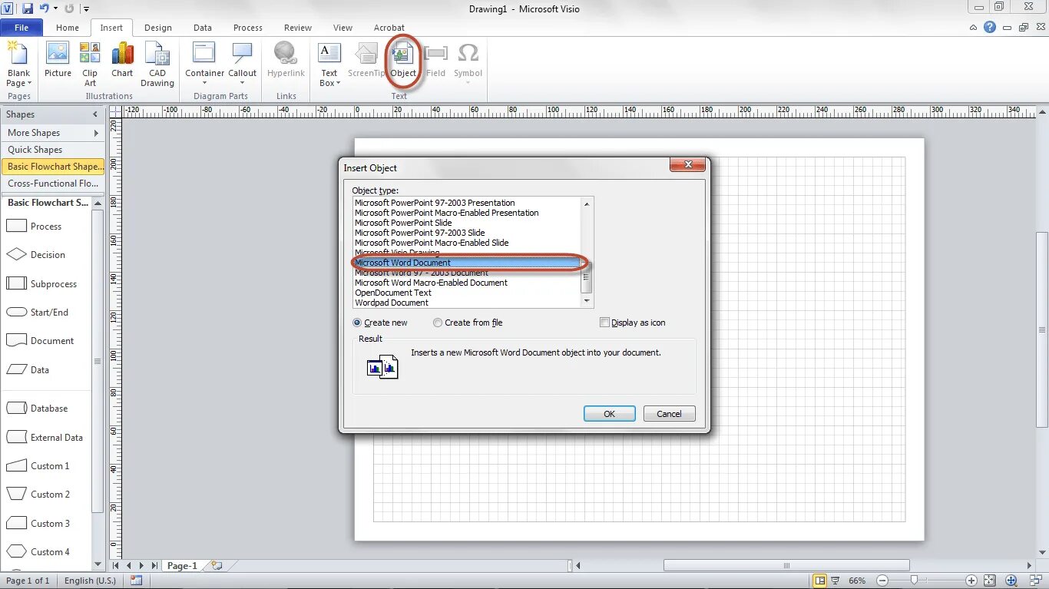The image size is (1049, 589).
Task: Expand the More Shapes flyout
Action: pos(97,133)
